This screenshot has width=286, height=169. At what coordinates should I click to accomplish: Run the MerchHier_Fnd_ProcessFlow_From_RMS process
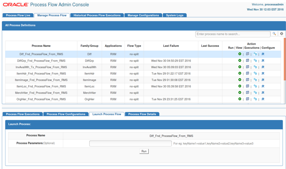click(x=240, y=92)
